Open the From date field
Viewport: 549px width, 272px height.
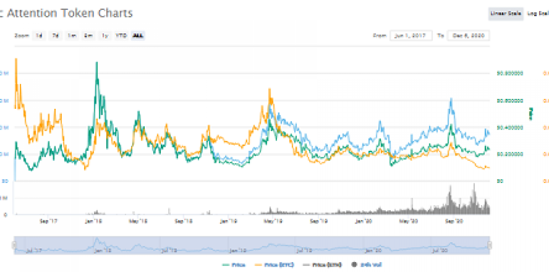[411, 36]
